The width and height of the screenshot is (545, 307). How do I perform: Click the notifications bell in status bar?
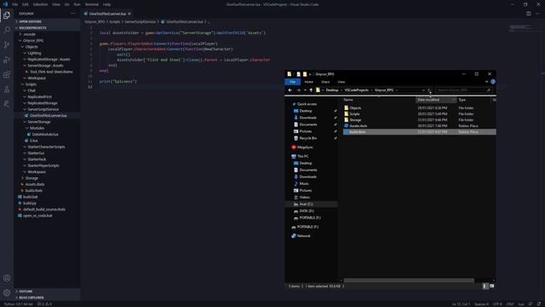(539, 304)
